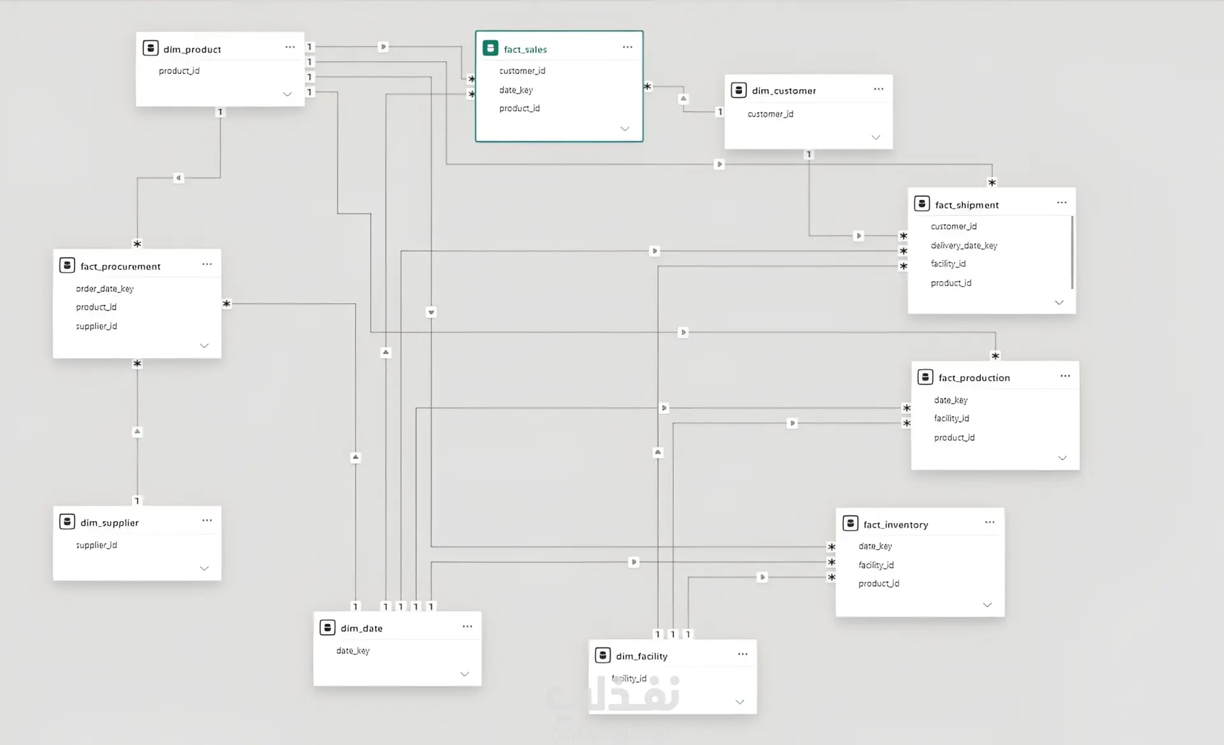Expand the dim_customer table card
1224x745 pixels.
click(x=876, y=138)
